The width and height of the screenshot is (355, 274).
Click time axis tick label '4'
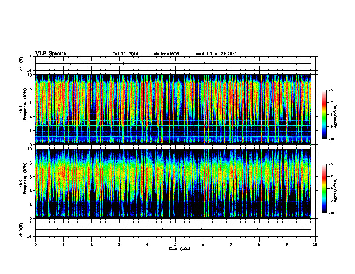point(147,244)
